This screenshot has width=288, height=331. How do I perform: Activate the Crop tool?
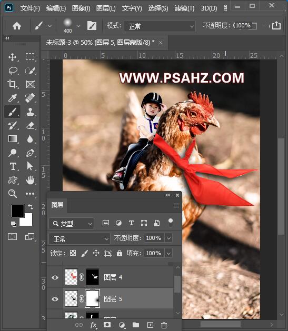pos(13,84)
